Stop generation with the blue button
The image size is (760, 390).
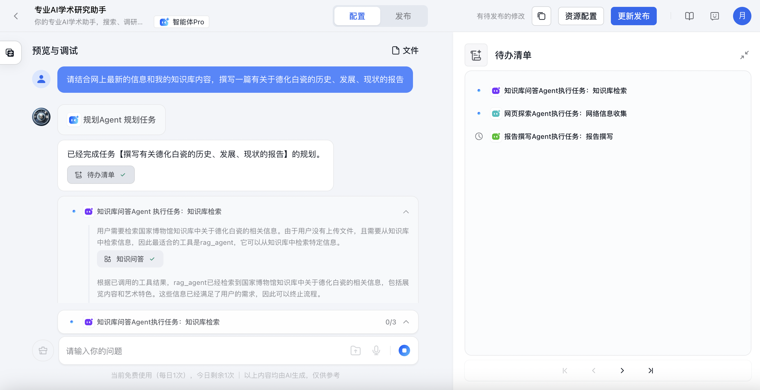tap(404, 350)
